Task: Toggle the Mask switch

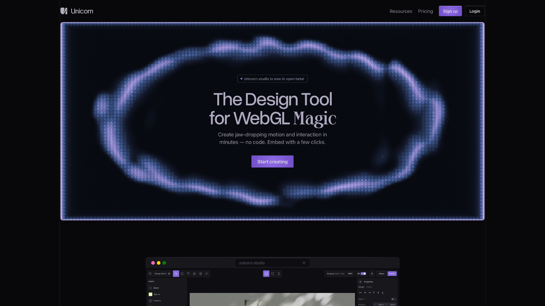Action: pyautogui.click(x=393, y=299)
